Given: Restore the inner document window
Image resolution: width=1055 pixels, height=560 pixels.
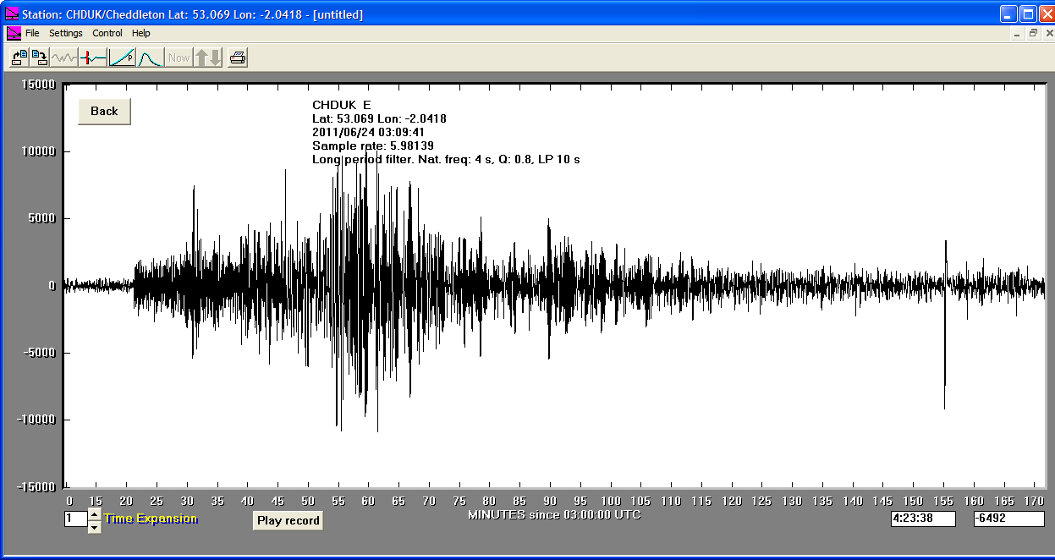Looking at the screenshot, I should (x=1033, y=33).
